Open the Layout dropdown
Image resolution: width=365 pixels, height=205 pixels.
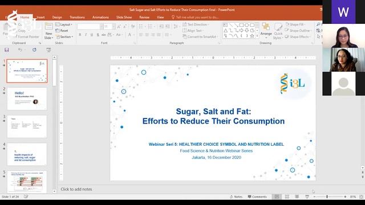pyautogui.click(x=64, y=24)
